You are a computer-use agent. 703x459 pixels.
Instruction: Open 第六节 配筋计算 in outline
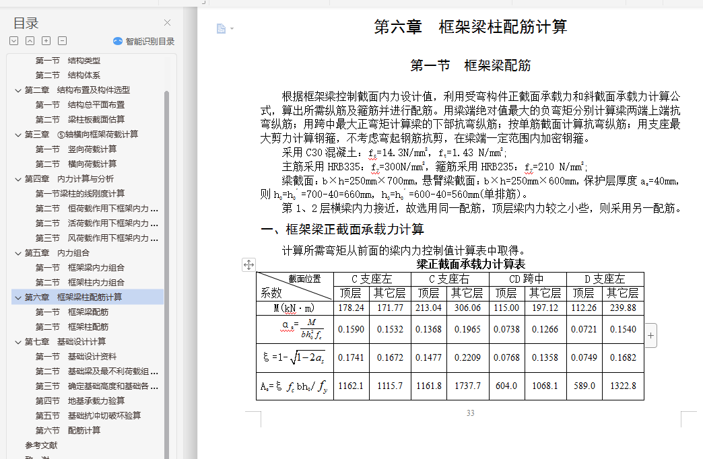coord(68,430)
